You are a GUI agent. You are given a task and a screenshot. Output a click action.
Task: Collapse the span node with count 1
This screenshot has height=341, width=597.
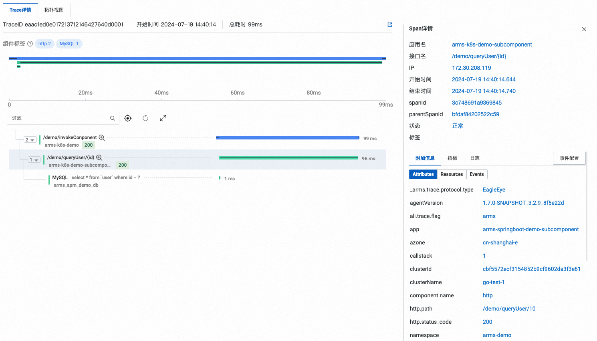coord(34,160)
